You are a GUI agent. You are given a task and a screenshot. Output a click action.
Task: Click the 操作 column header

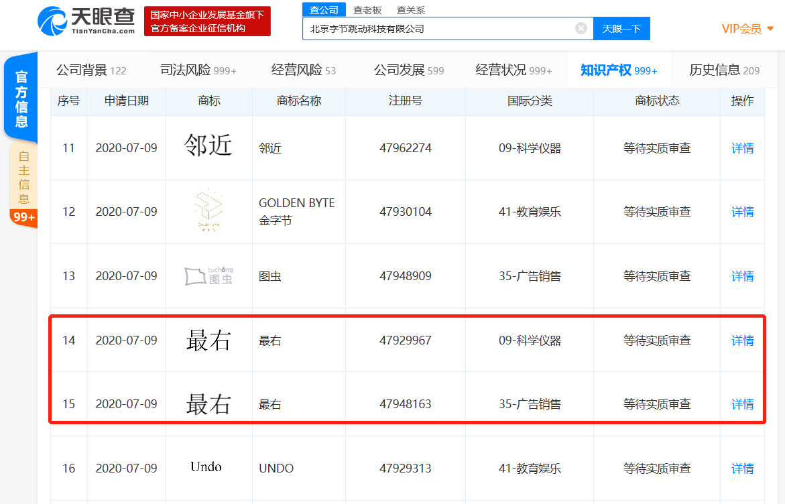743,101
